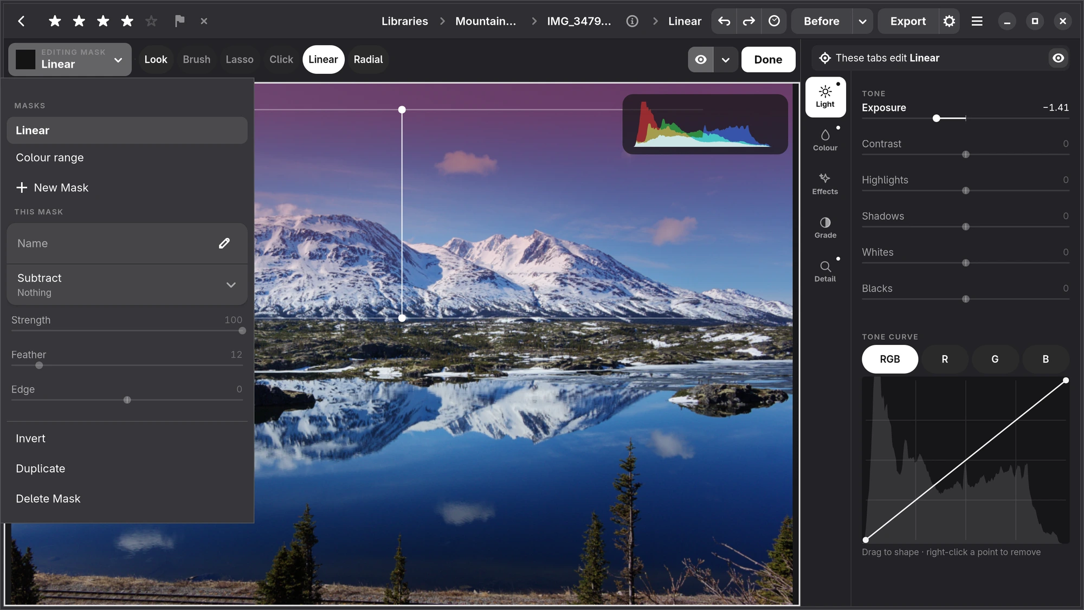The width and height of the screenshot is (1084, 610).
Task: Choose the Radial mask tool
Action: [368, 60]
